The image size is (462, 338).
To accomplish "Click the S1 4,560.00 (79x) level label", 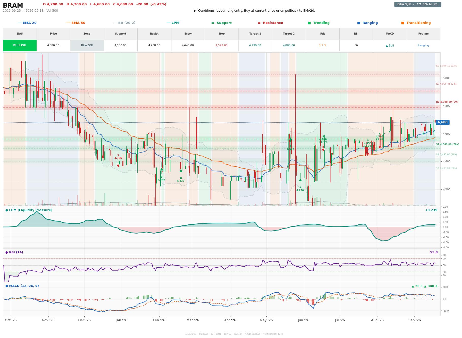I will click(448, 144).
